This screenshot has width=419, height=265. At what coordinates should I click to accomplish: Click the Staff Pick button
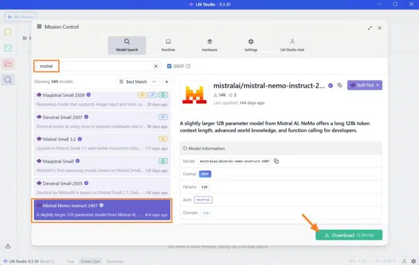click(365, 85)
